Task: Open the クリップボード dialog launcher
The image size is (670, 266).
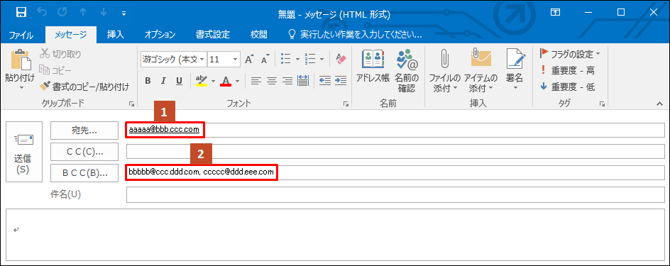Action: pyautogui.click(x=131, y=104)
